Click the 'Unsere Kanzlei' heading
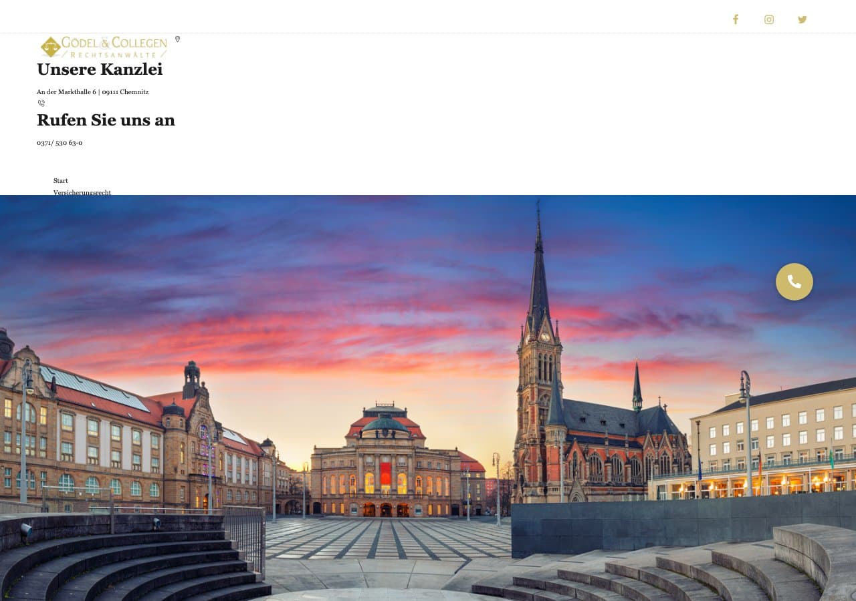The width and height of the screenshot is (856, 601). coord(100,69)
